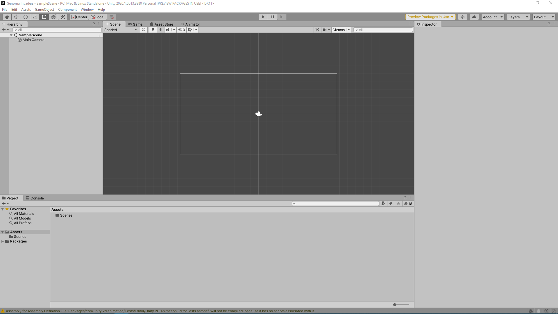Lock the Inspector panel
Image resolution: width=558 pixels, height=314 pixels.
(x=549, y=24)
